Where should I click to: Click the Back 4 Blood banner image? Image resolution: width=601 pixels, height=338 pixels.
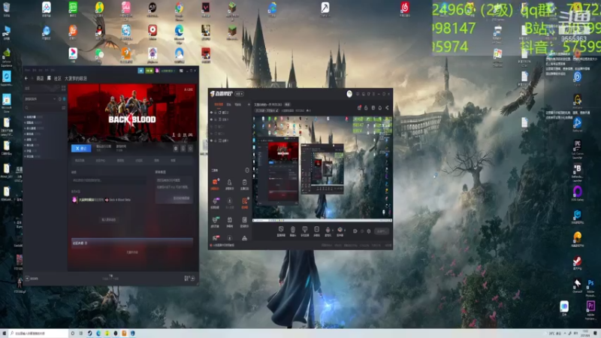point(132,113)
